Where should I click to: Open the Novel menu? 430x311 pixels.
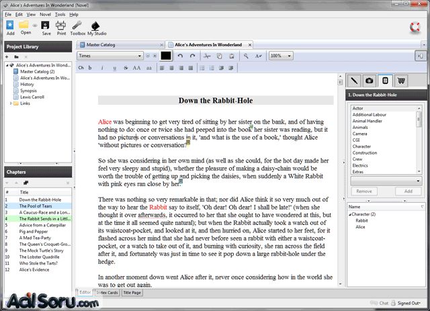point(45,15)
